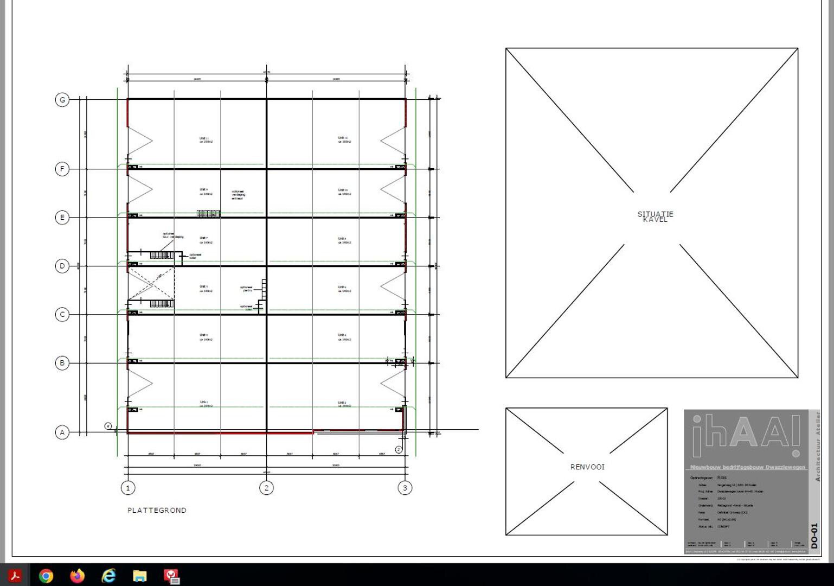This screenshot has width=834, height=586.
Task: Click the SITUATIE KAVEL placeholder label
Action: point(655,216)
